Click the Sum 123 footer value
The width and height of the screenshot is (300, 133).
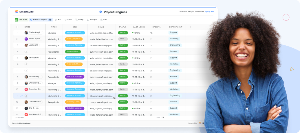160,117
